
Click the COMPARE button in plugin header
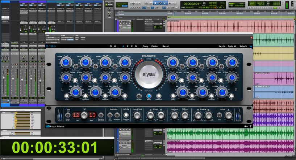tap(70, 40)
